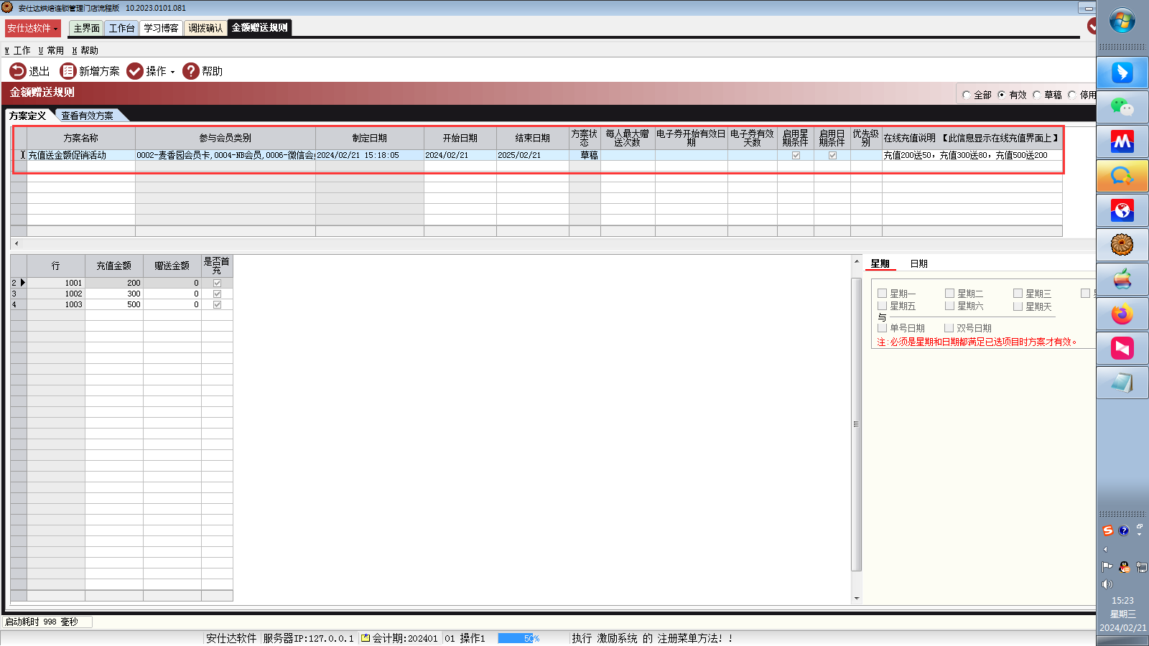Check the 星期六 checkbox

click(950, 306)
